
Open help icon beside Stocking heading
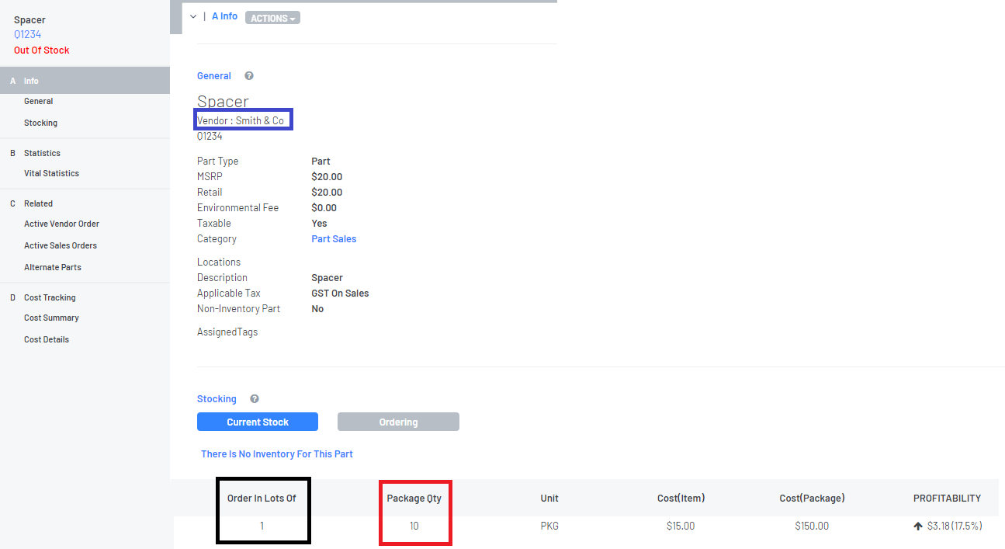(x=255, y=399)
